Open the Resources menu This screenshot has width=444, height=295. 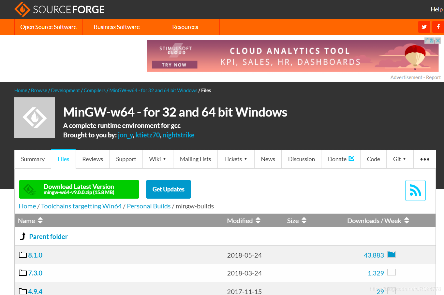[185, 27]
